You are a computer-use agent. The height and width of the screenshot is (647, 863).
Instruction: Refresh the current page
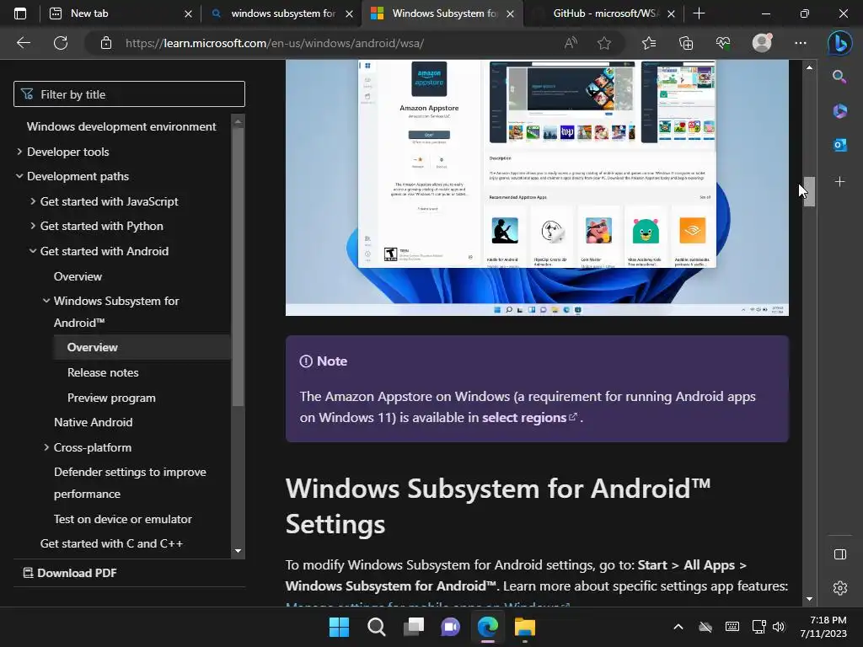click(61, 43)
